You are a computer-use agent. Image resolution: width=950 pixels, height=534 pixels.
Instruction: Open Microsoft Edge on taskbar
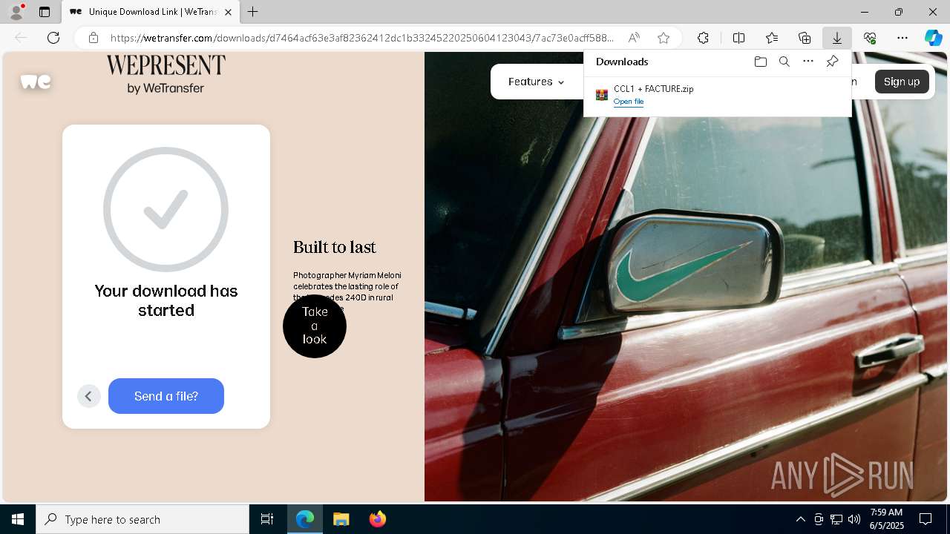305,519
